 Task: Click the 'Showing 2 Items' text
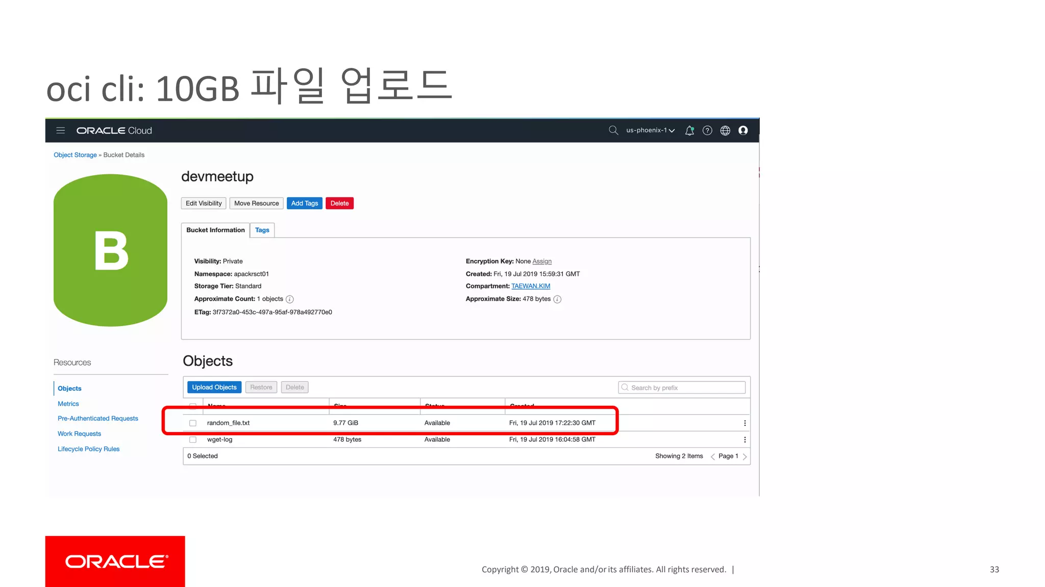pyautogui.click(x=679, y=456)
